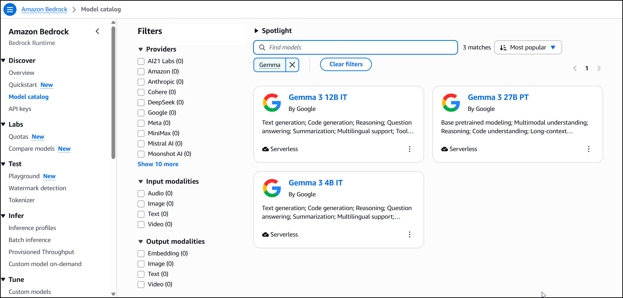Tick the Moonshot AI provider checkbox
This screenshot has width=623, height=298.
[x=141, y=154]
